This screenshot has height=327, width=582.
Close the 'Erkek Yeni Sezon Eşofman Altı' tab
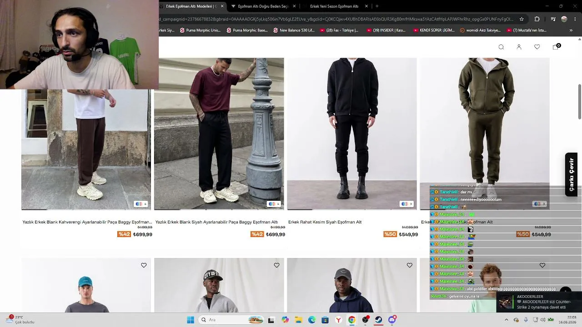(366, 6)
